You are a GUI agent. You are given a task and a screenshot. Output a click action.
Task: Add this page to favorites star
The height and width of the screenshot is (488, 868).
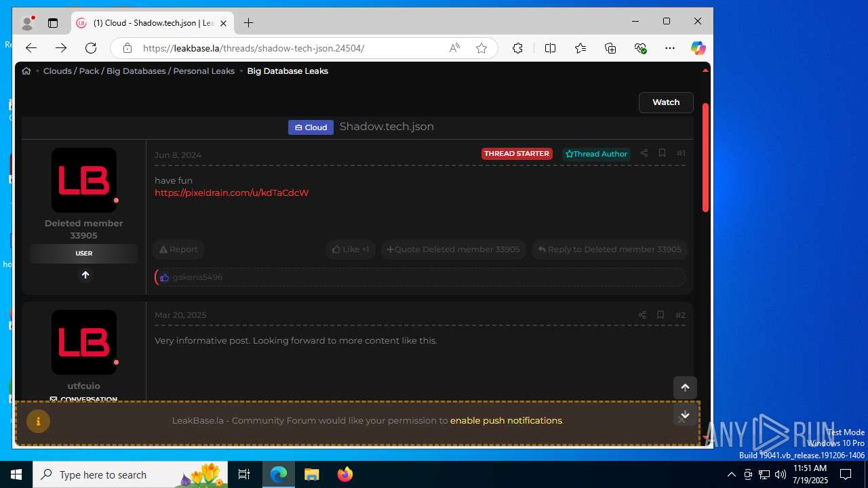[x=481, y=48]
